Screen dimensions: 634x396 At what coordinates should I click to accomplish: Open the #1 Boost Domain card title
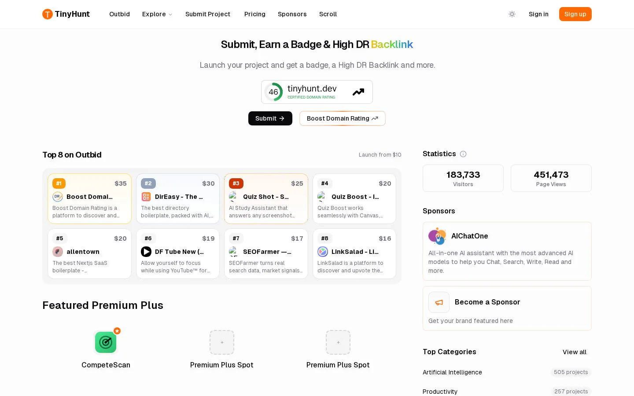(x=89, y=197)
